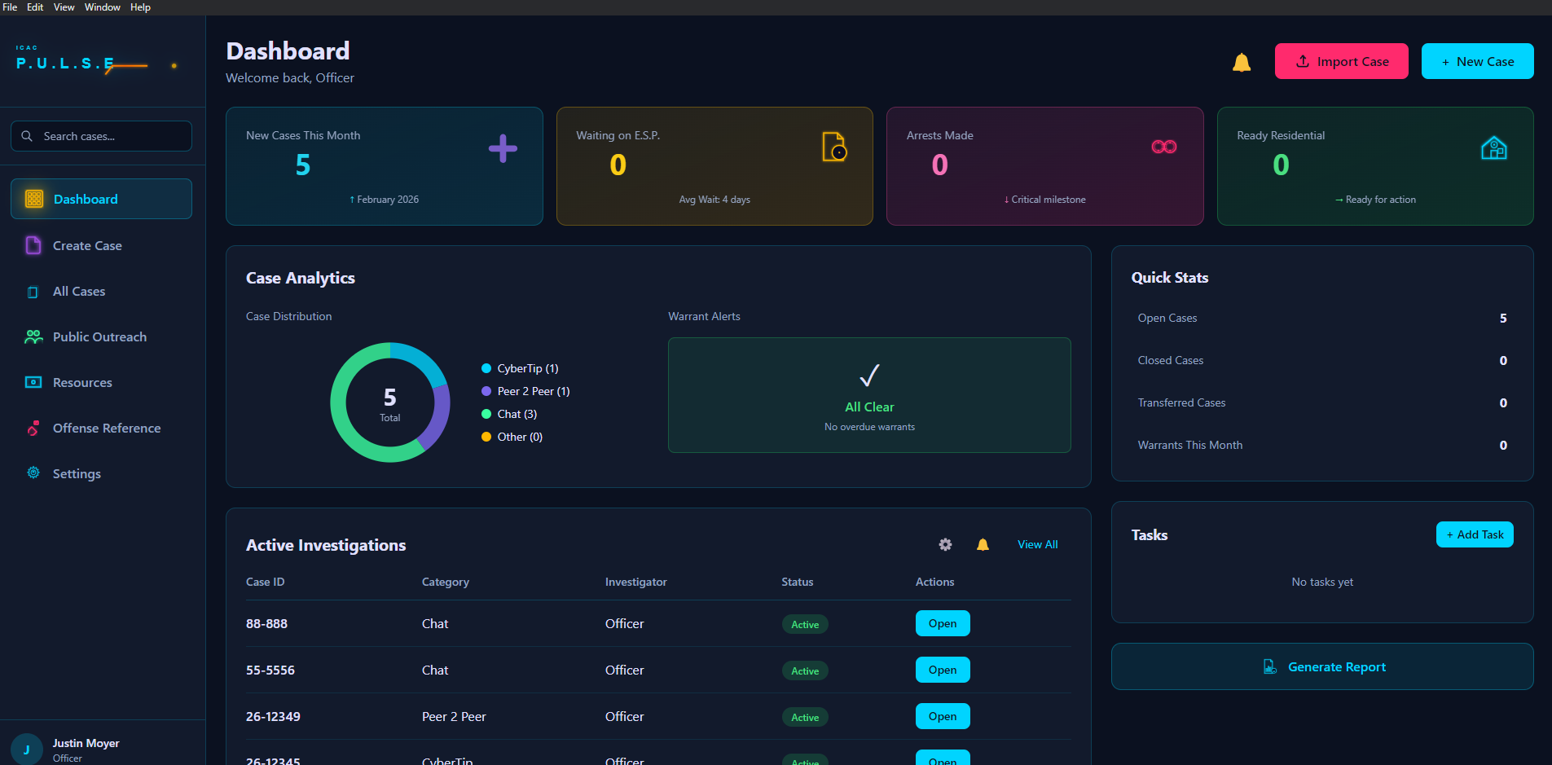Click the Category column header
The height and width of the screenshot is (765, 1552).
pyautogui.click(x=446, y=582)
